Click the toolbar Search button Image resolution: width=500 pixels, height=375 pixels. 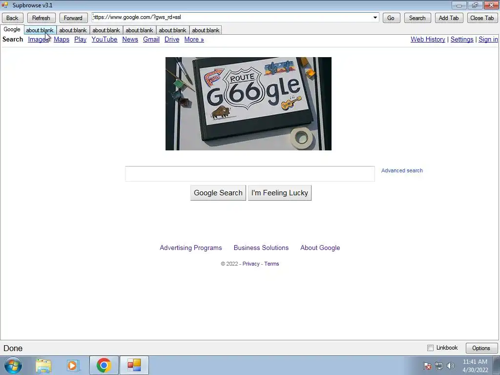coord(417,18)
